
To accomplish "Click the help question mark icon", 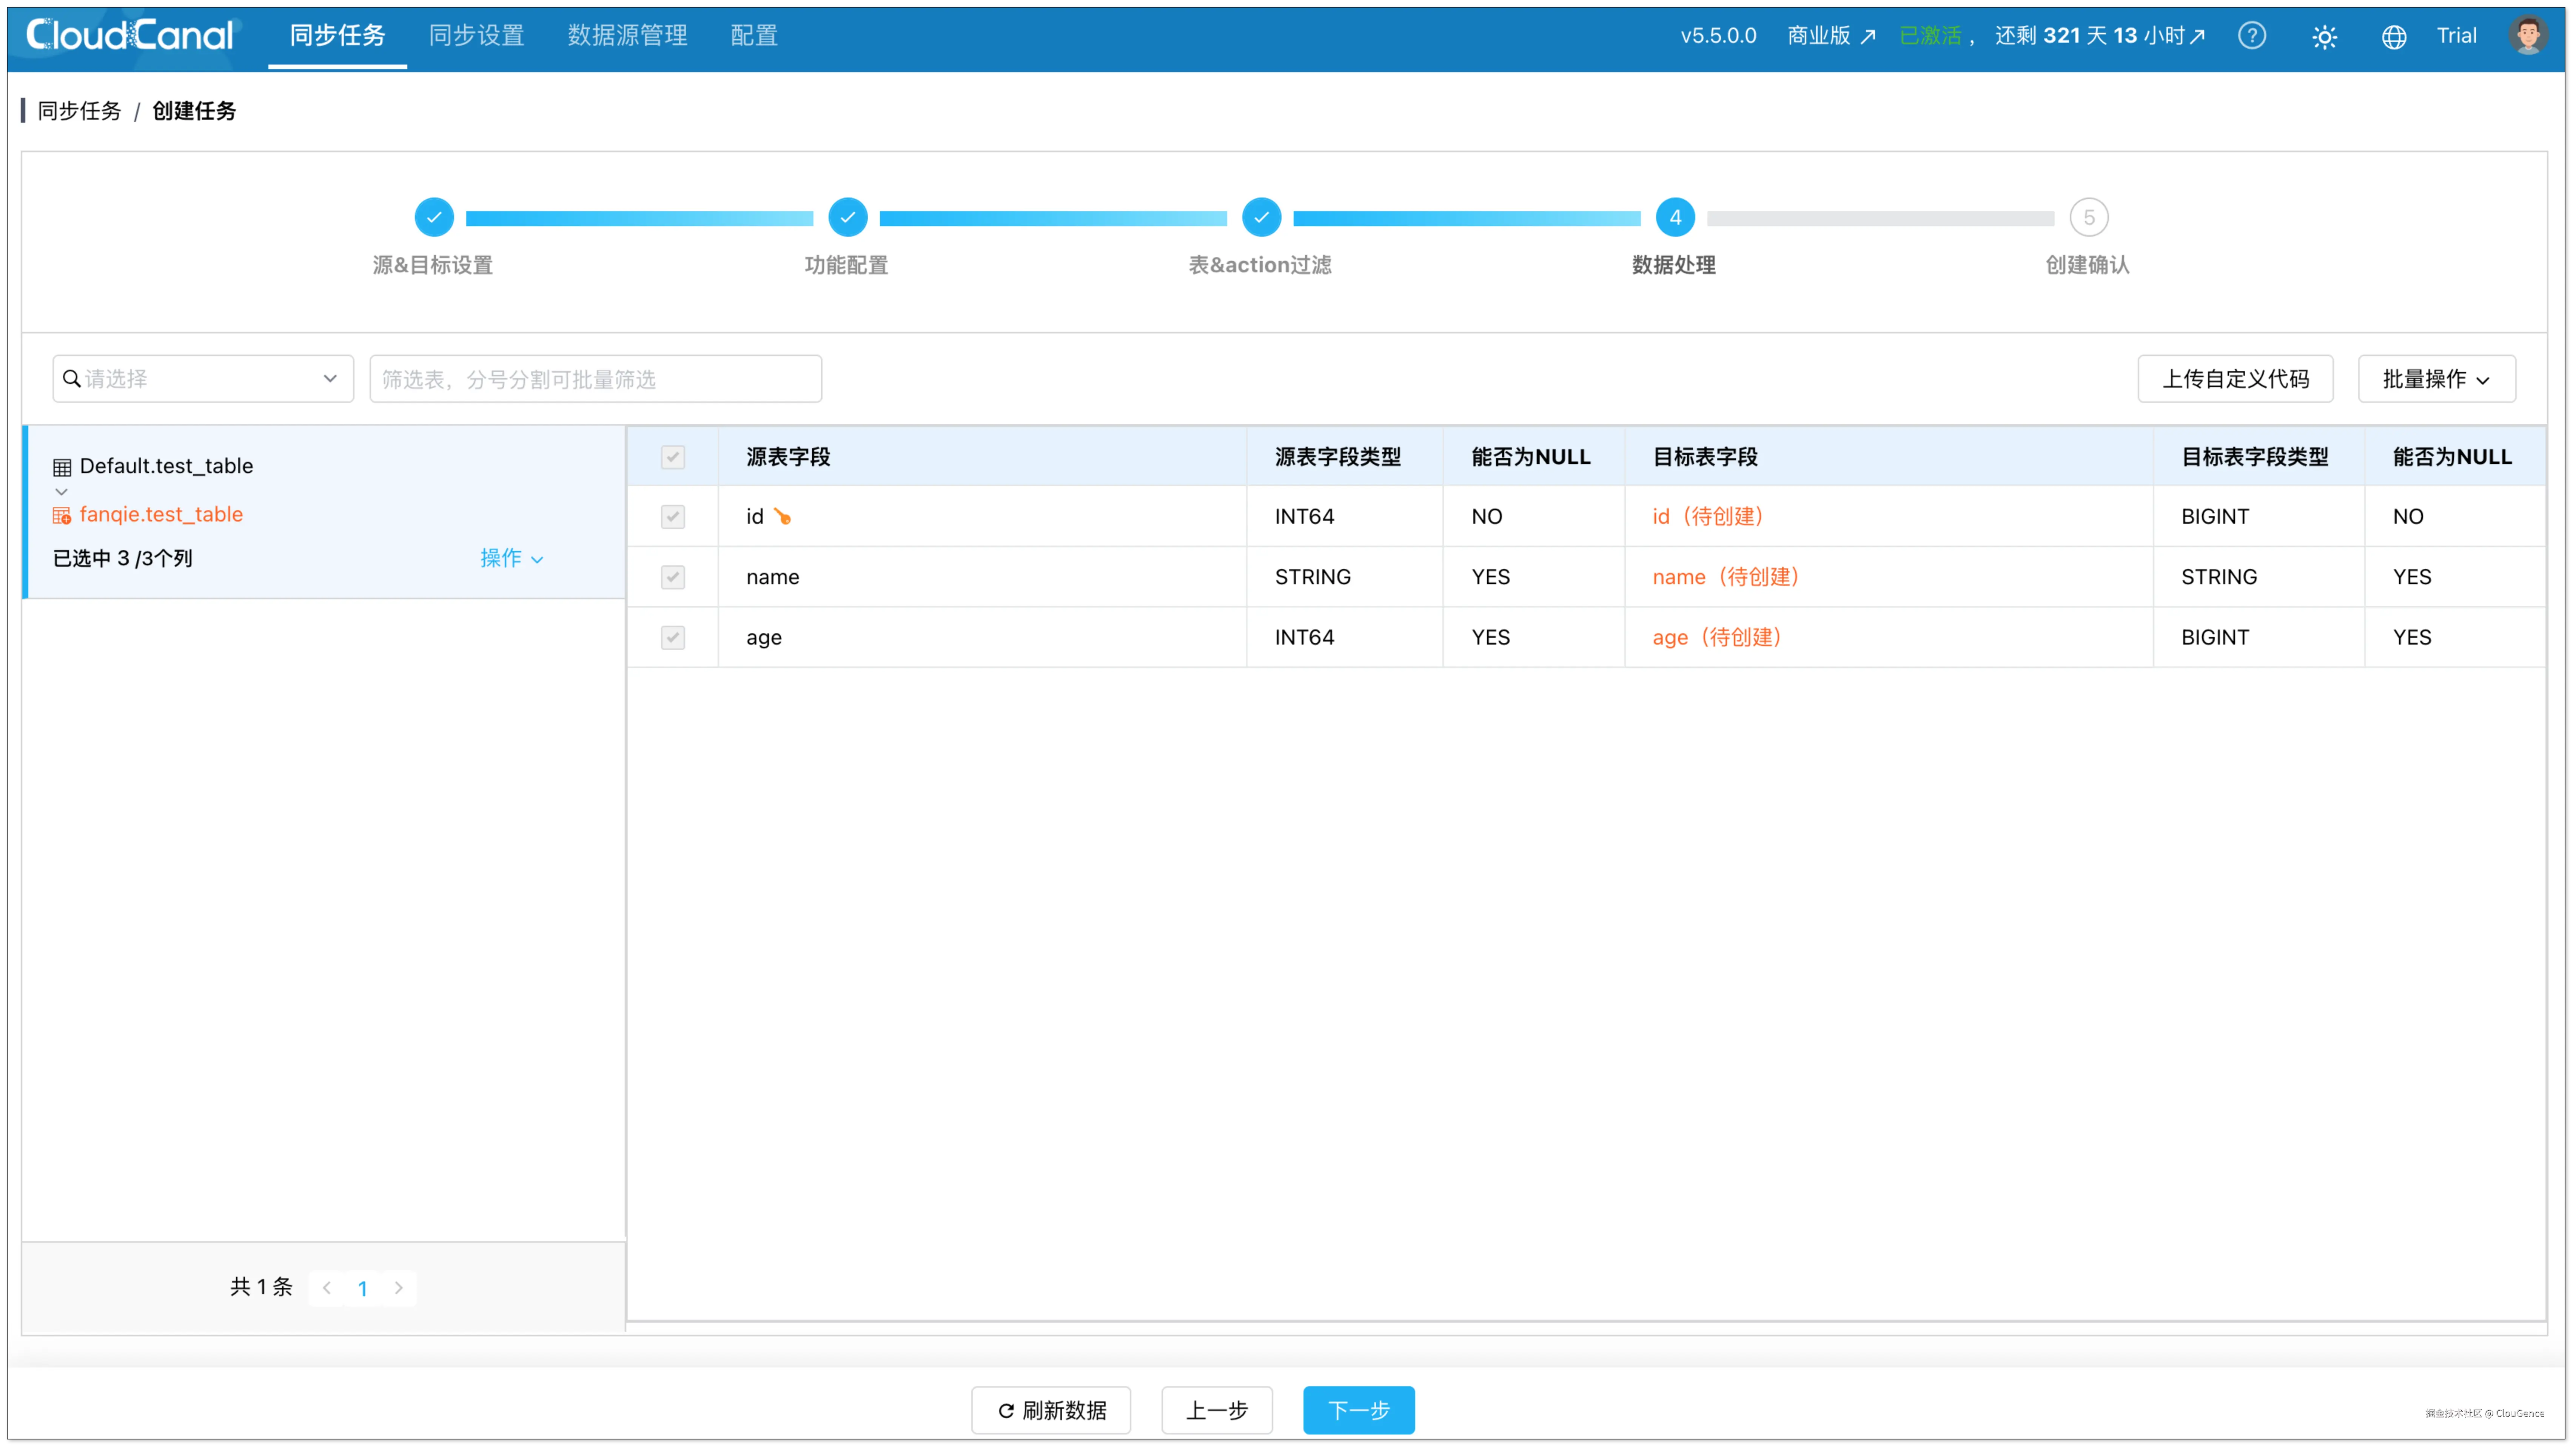I will click(2252, 36).
